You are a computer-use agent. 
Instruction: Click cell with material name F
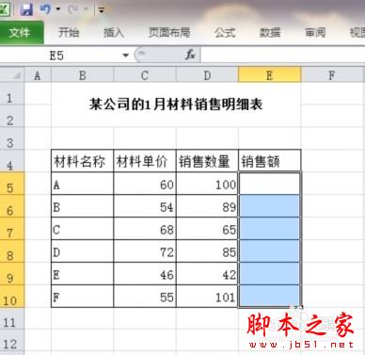pos(82,296)
